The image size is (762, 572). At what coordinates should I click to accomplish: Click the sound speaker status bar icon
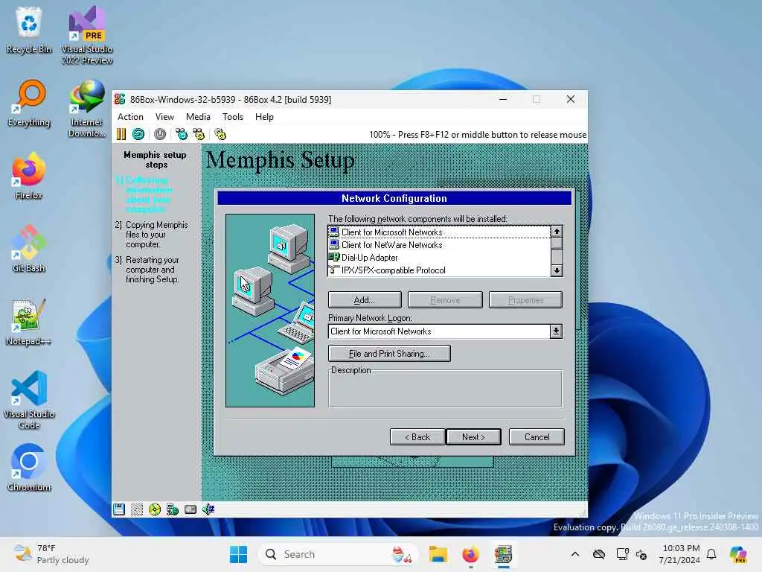208,509
